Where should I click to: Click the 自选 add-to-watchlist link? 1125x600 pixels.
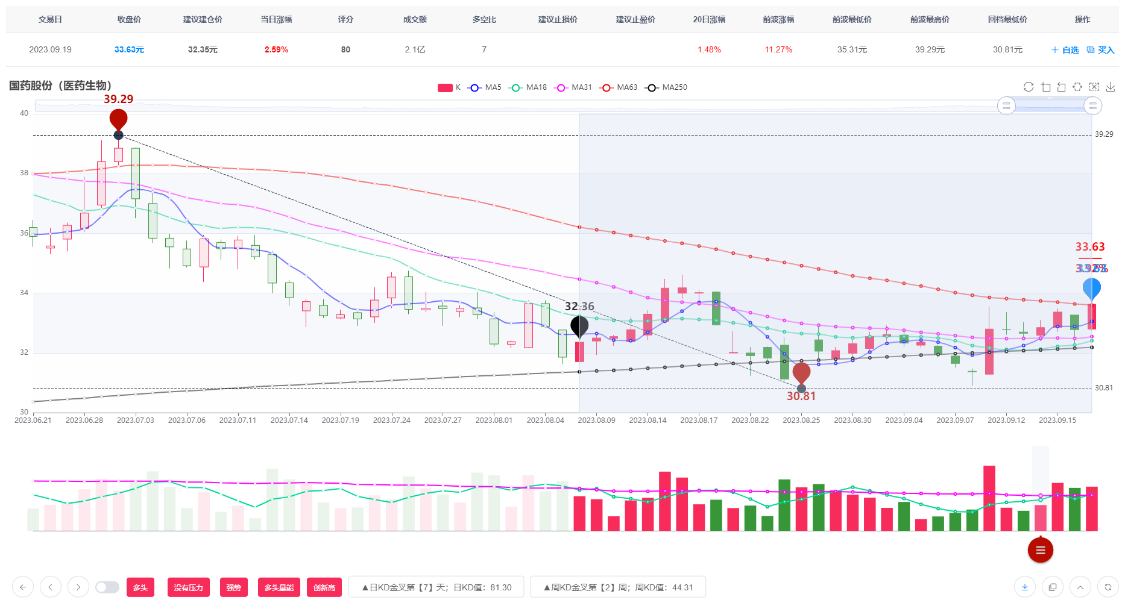(1065, 50)
